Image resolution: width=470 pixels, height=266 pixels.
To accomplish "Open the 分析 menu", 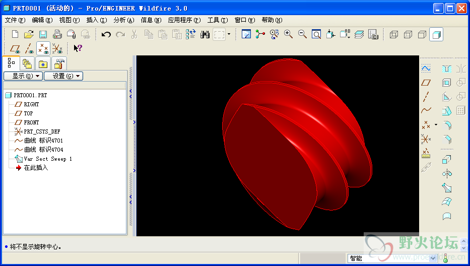I will [124, 20].
